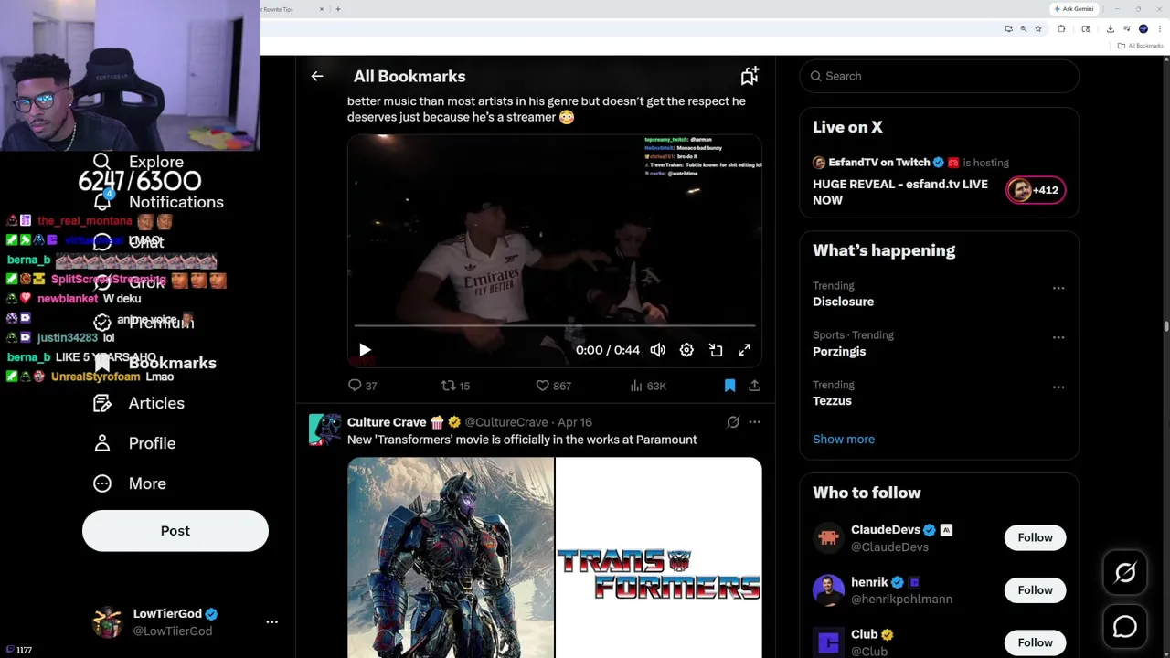Follow henrik
This screenshot has width=1170, height=658.
(x=1036, y=589)
